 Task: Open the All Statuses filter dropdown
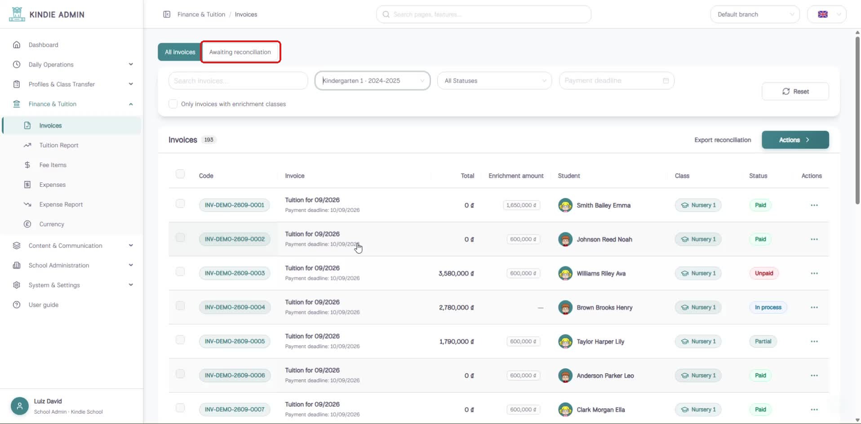[494, 81]
